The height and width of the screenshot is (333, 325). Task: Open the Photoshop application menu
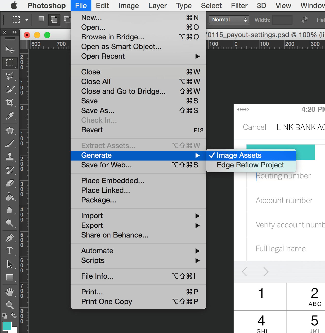[x=46, y=6]
